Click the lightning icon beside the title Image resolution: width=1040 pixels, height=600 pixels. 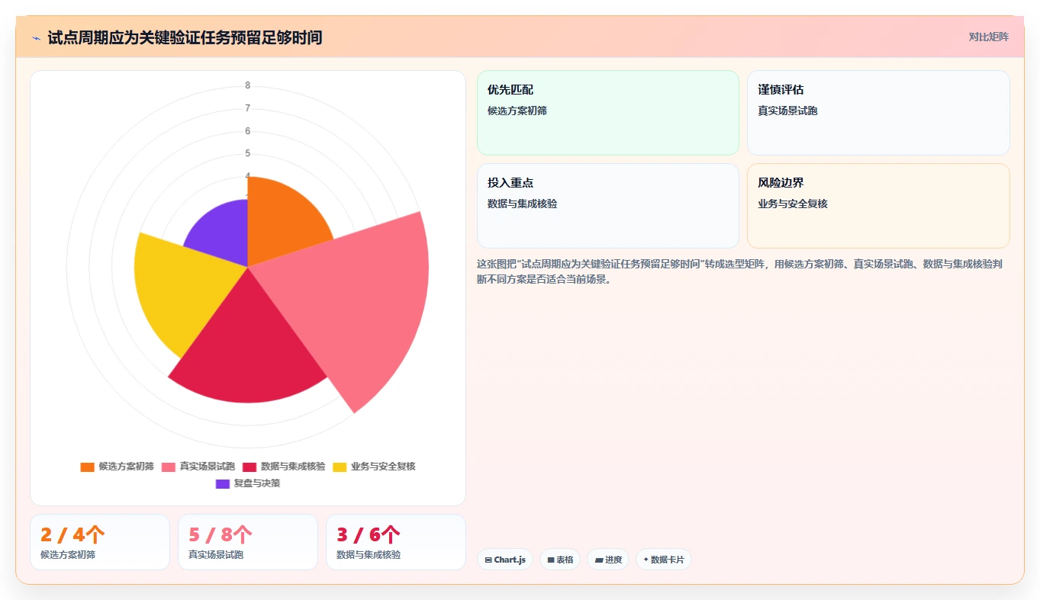[37, 37]
